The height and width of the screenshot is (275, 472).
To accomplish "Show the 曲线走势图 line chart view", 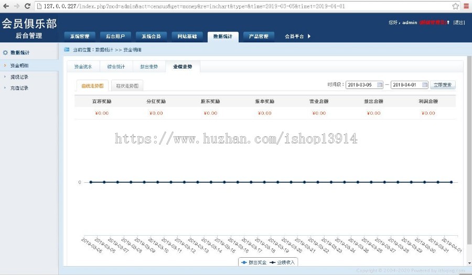I will (92, 86).
